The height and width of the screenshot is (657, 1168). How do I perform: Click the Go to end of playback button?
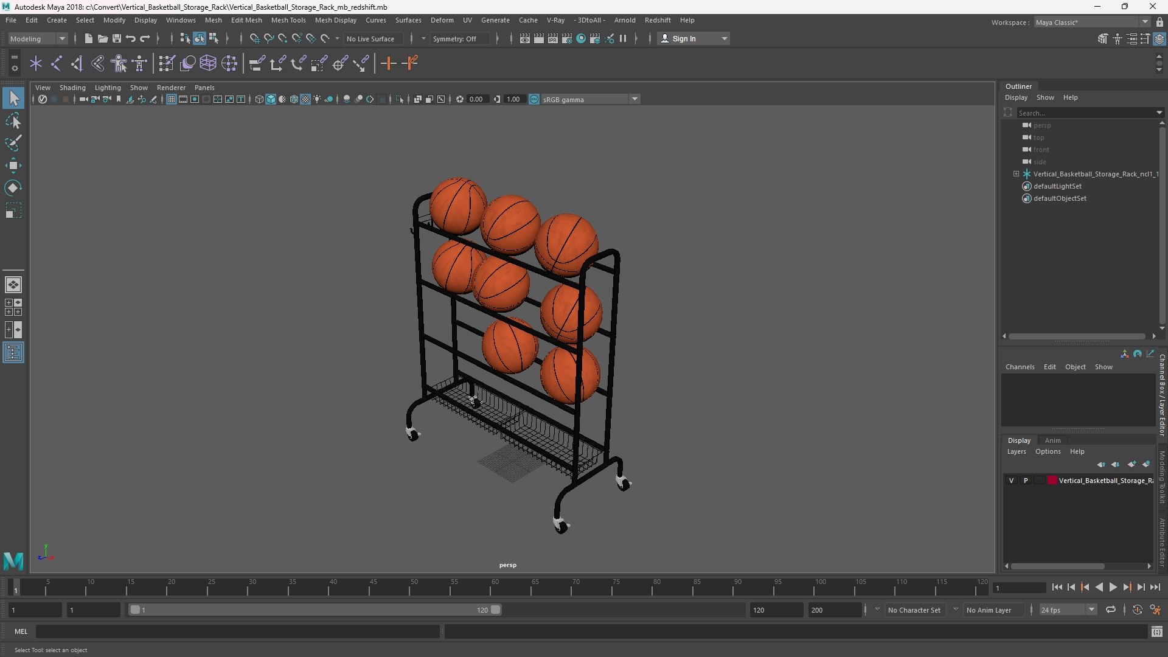[x=1155, y=587]
